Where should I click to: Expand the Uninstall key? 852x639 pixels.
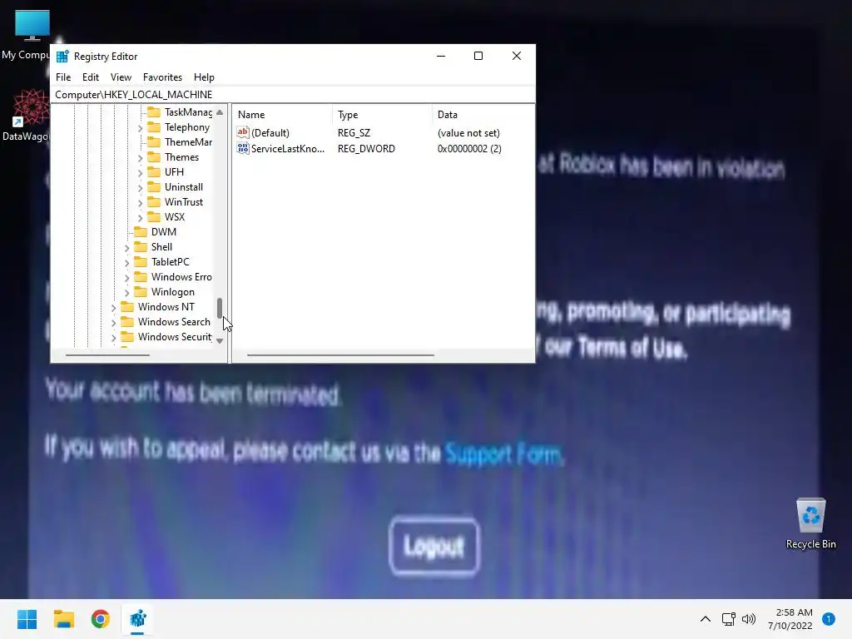[x=140, y=188]
